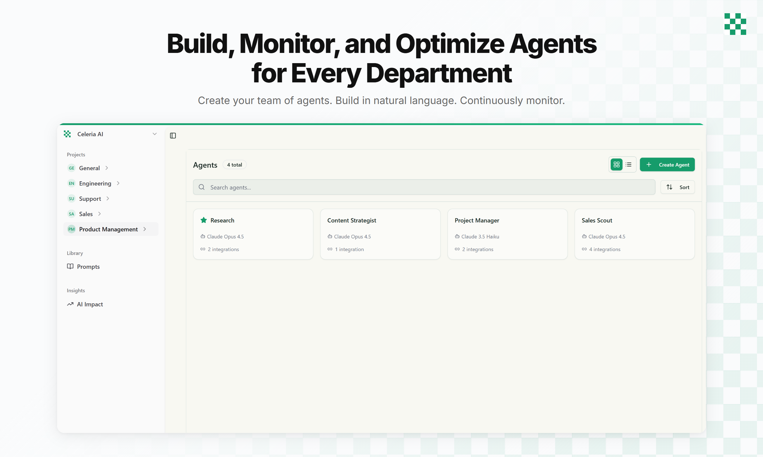The image size is (763, 457).
Task: Open the General project
Action: (89, 168)
